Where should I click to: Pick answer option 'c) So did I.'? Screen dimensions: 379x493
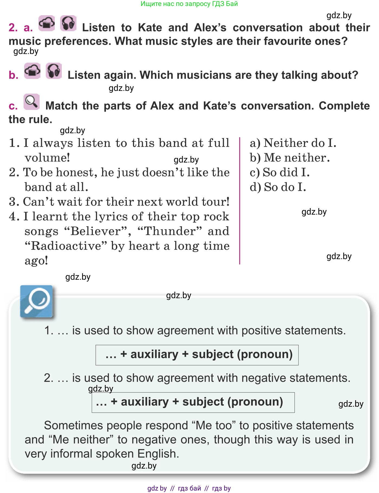coord(280,172)
